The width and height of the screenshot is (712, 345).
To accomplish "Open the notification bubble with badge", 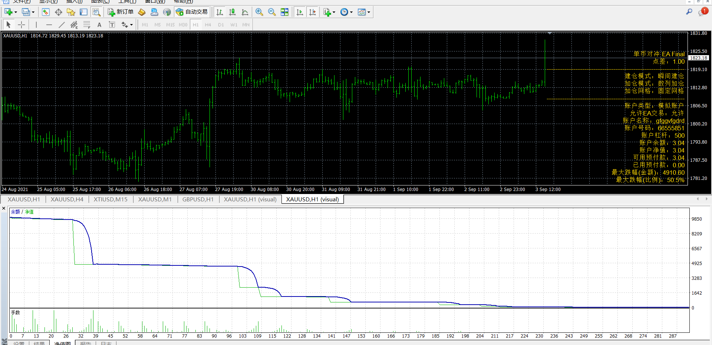I will (x=702, y=12).
